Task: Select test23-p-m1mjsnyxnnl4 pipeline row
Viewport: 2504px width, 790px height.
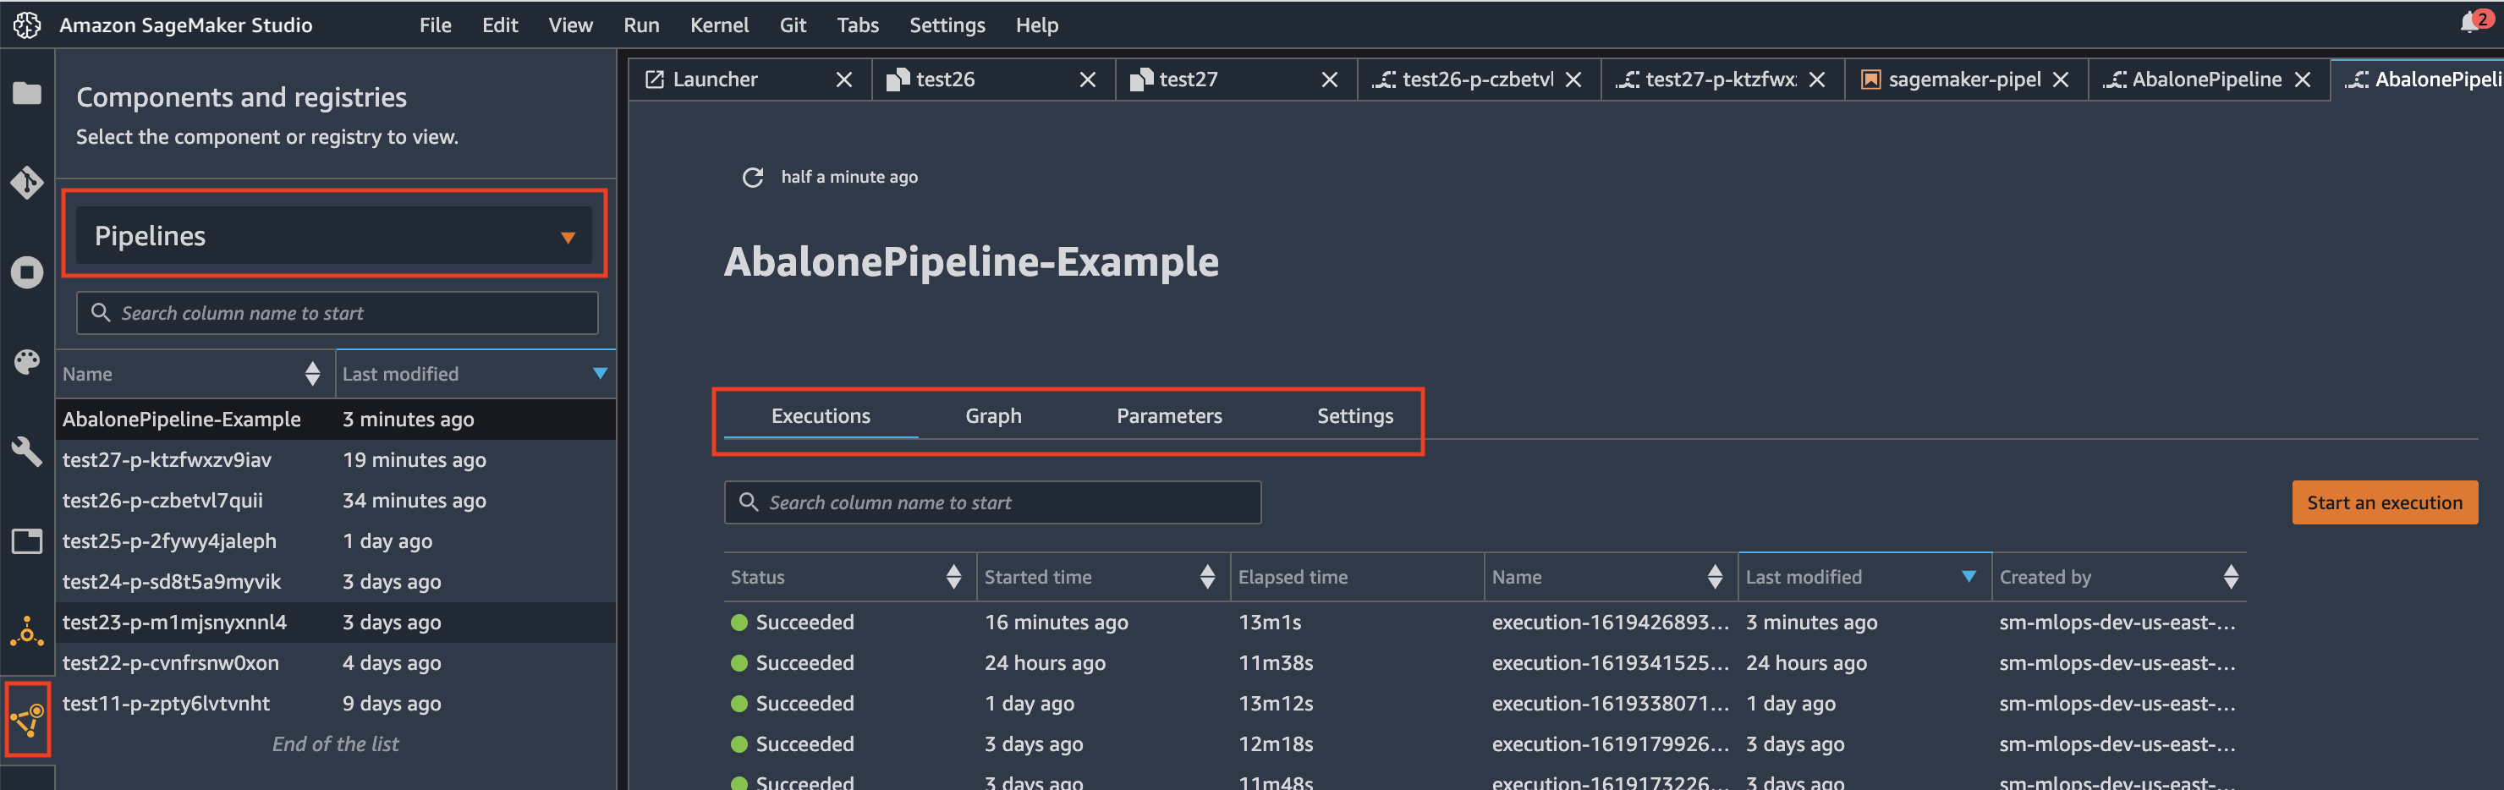Action: point(335,622)
